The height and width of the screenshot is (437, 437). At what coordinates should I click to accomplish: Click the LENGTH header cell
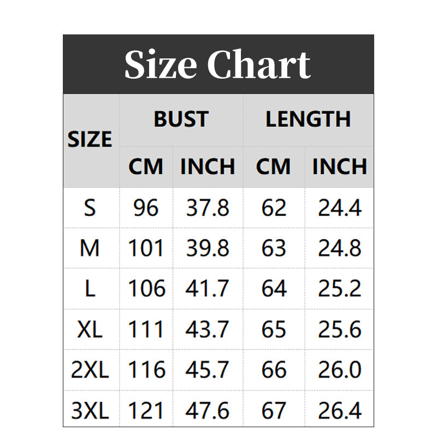click(x=308, y=120)
